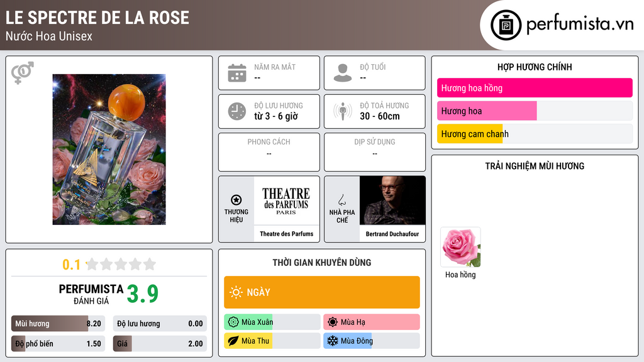644x362 pixels.
Task: Click the Hương cam chanh accord bar
Action: tap(535, 134)
